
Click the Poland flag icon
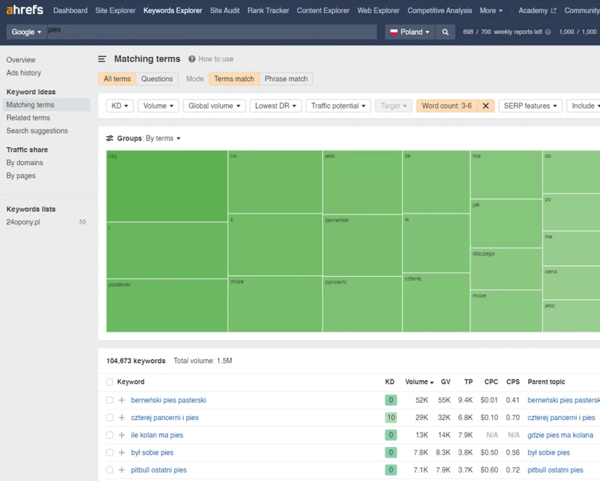pyautogui.click(x=393, y=32)
